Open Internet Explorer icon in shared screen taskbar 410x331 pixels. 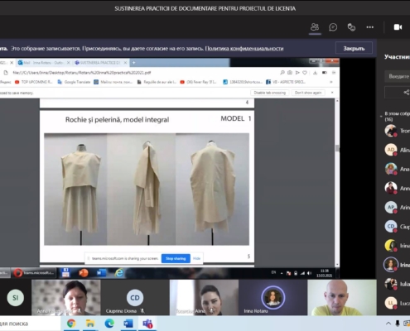pyautogui.click(x=119, y=273)
